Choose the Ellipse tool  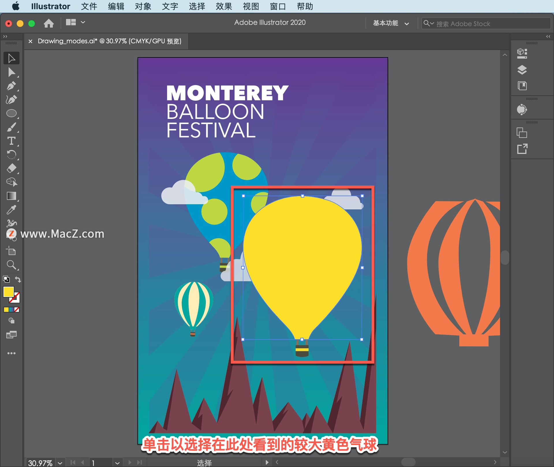coord(11,113)
